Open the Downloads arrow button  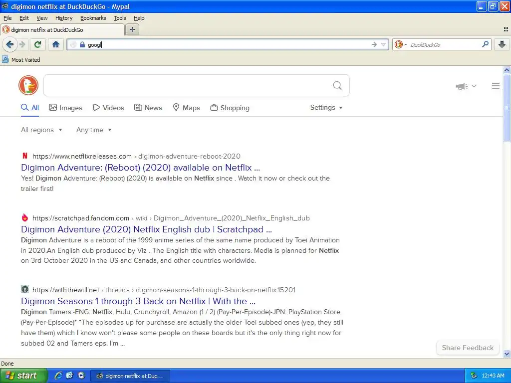[502, 44]
